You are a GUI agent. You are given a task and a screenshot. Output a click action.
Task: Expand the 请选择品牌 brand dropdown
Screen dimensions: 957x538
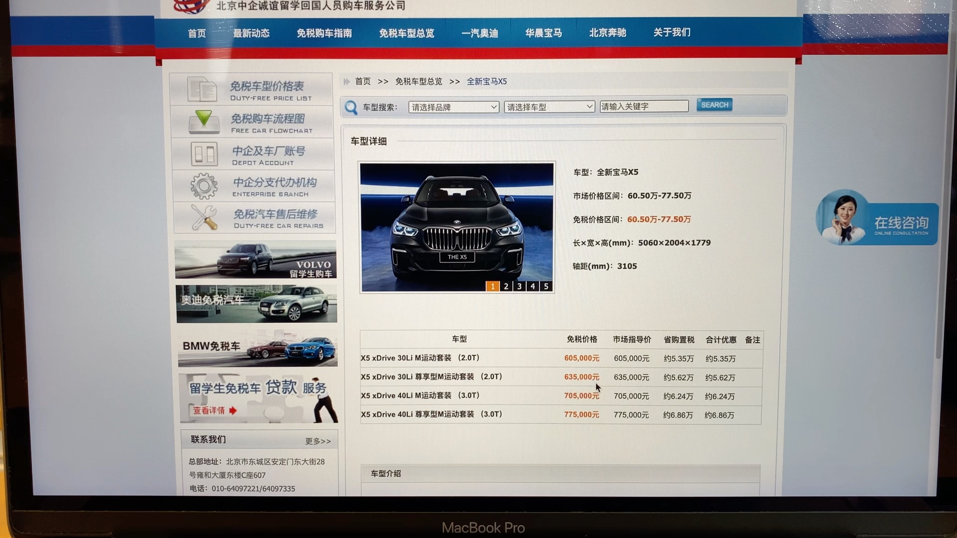[454, 107]
